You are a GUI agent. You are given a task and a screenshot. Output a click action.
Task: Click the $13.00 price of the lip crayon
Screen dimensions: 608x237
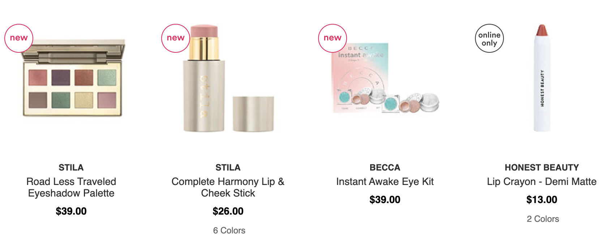point(542,199)
